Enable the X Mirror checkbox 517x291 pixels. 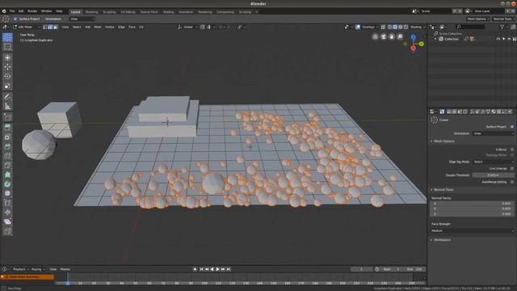coord(512,150)
